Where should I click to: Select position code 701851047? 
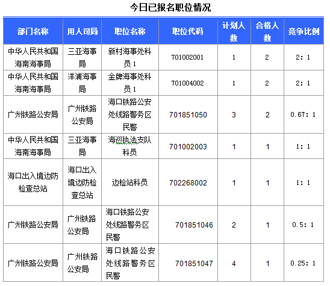pyautogui.click(x=194, y=264)
